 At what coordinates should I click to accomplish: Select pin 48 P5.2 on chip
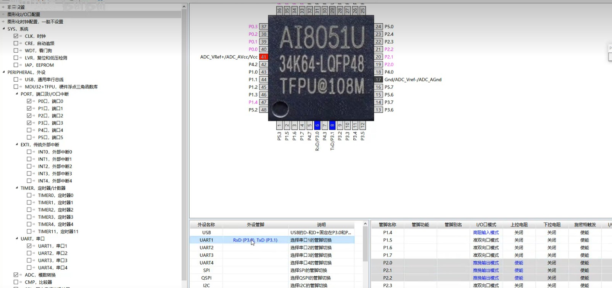264,110
